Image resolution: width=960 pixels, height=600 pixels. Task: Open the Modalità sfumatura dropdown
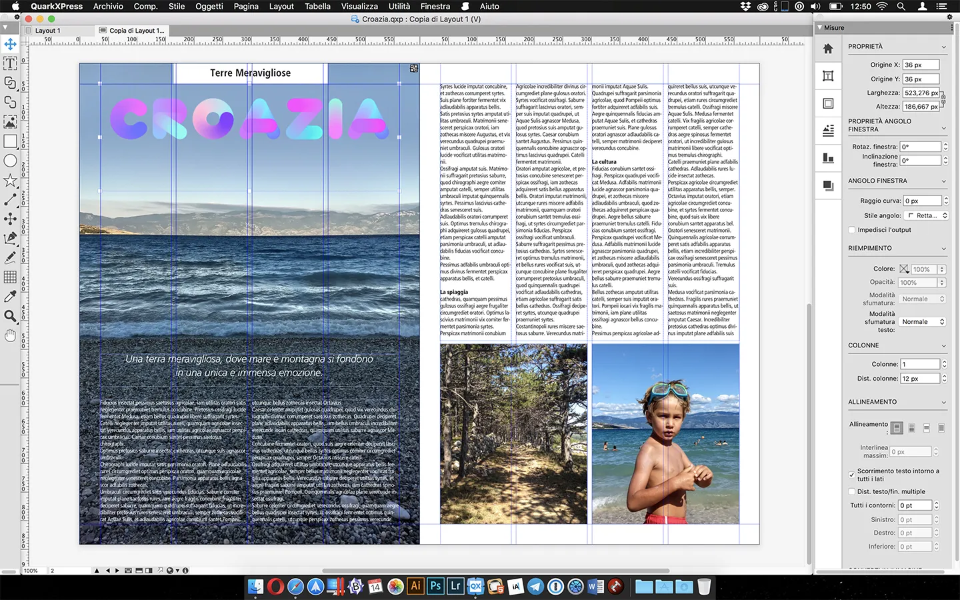click(x=922, y=299)
